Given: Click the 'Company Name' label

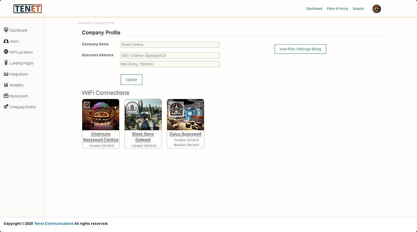Looking at the screenshot, I should pyautogui.click(x=95, y=44).
